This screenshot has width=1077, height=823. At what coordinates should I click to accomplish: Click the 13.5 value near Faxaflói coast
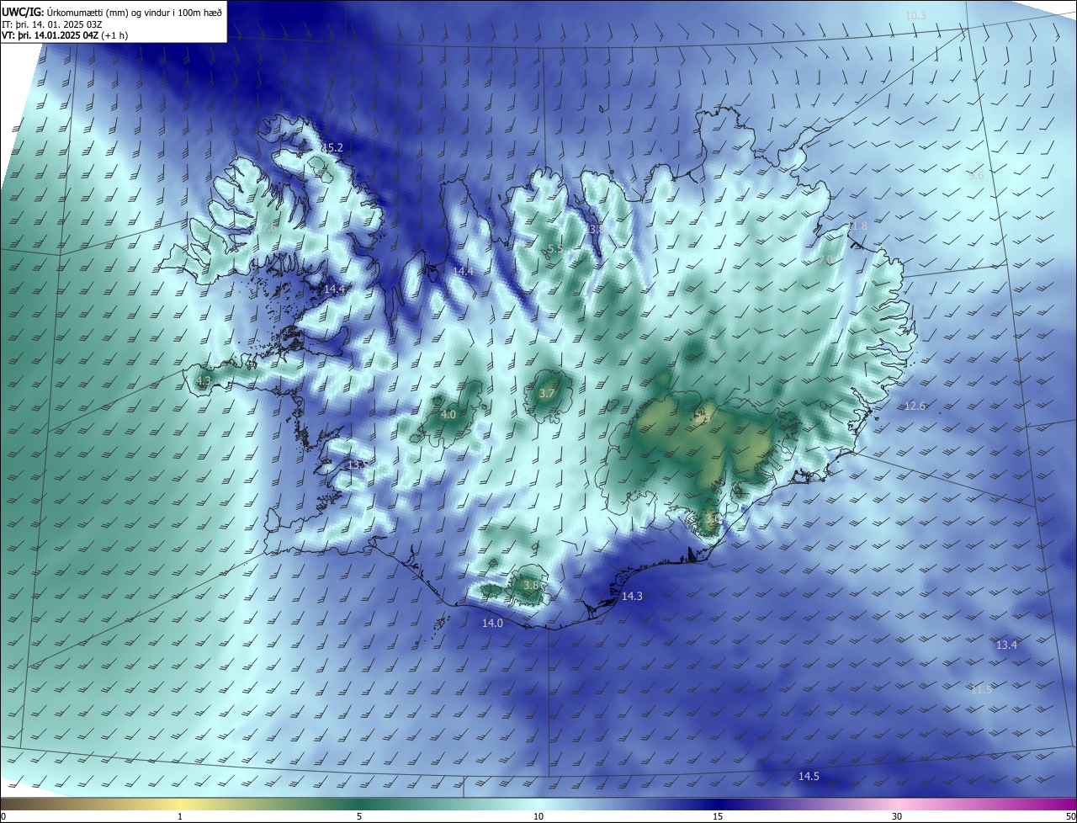(358, 465)
